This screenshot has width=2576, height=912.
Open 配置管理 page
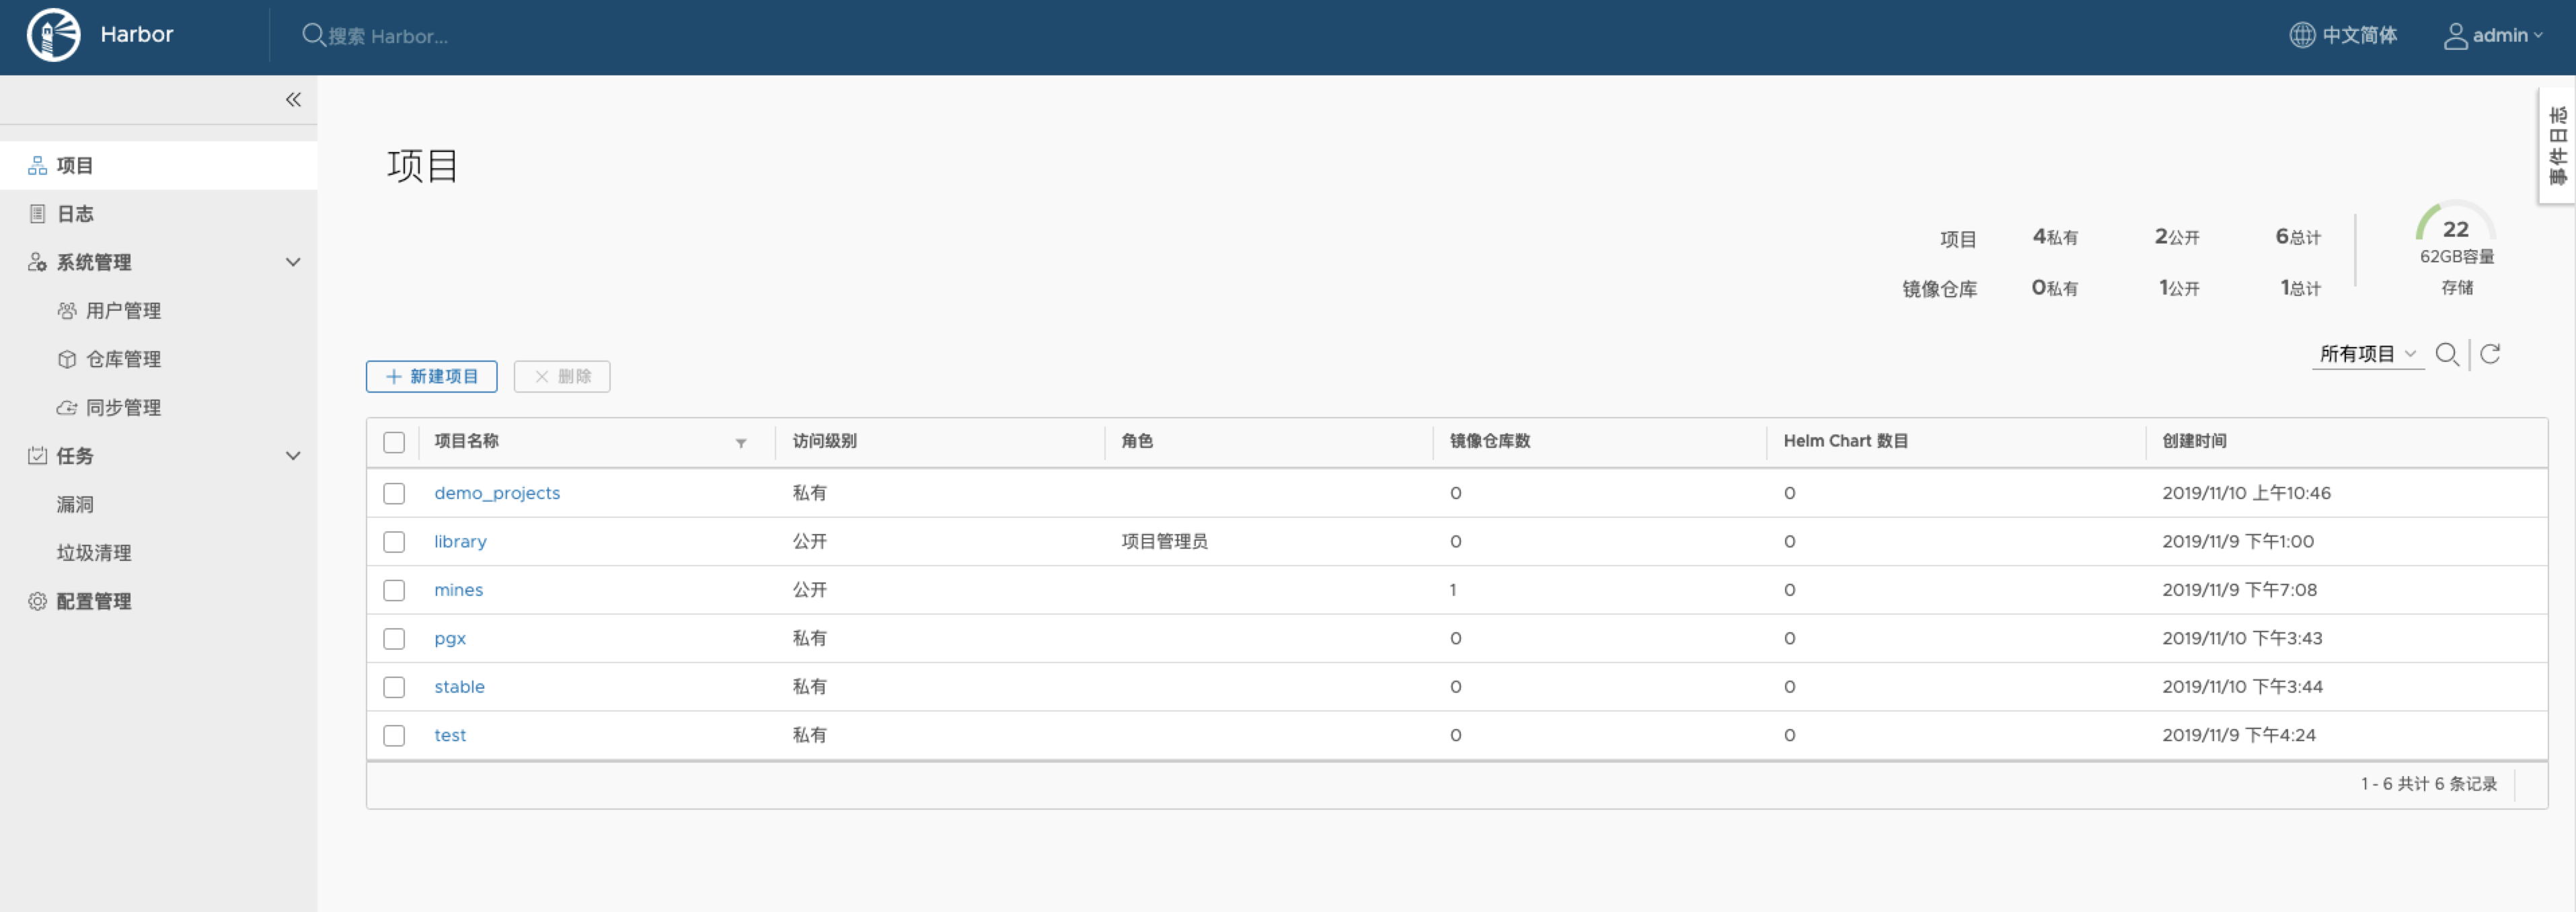tap(94, 601)
